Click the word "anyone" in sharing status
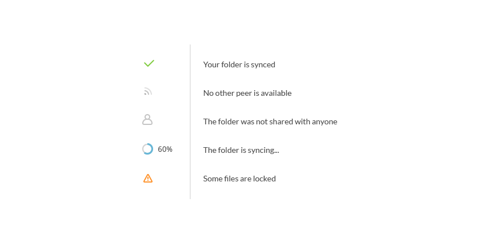485x243 pixels. coord(324,121)
